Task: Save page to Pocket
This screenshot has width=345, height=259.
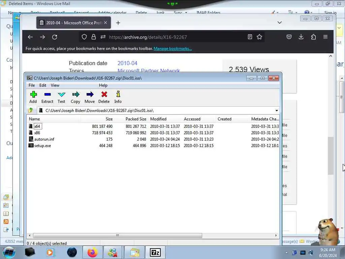Action: click(x=289, y=37)
